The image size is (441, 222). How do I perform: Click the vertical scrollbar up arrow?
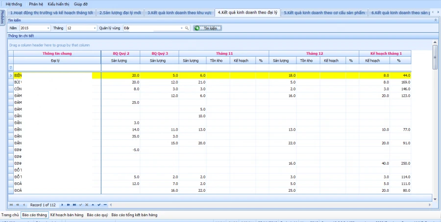(x=436, y=43)
